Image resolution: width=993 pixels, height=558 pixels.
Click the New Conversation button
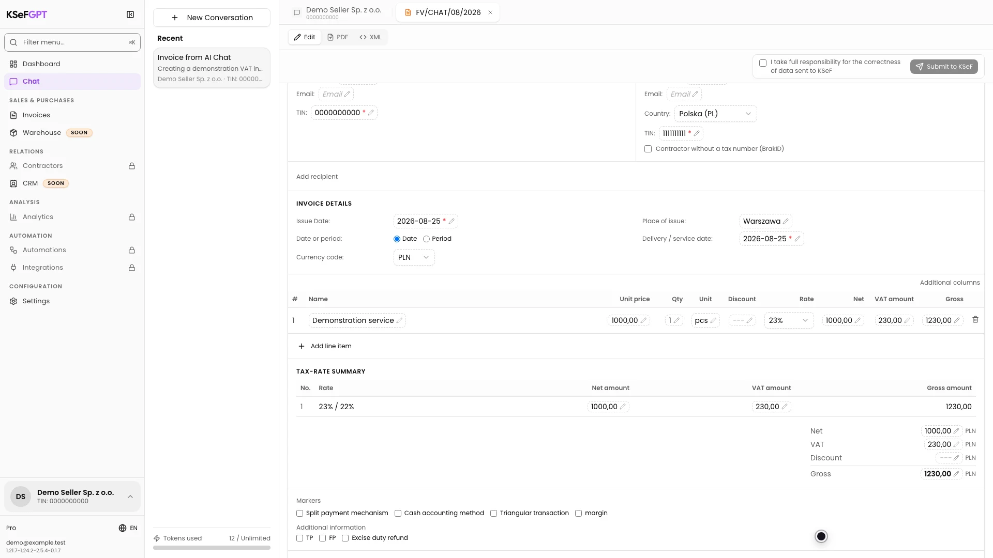[x=212, y=18]
